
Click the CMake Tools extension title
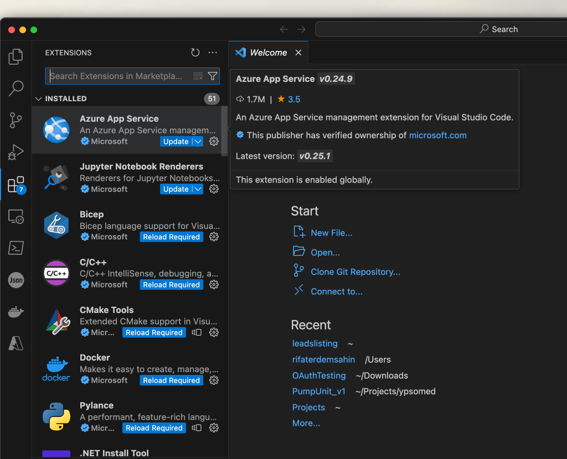pos(107,310)
